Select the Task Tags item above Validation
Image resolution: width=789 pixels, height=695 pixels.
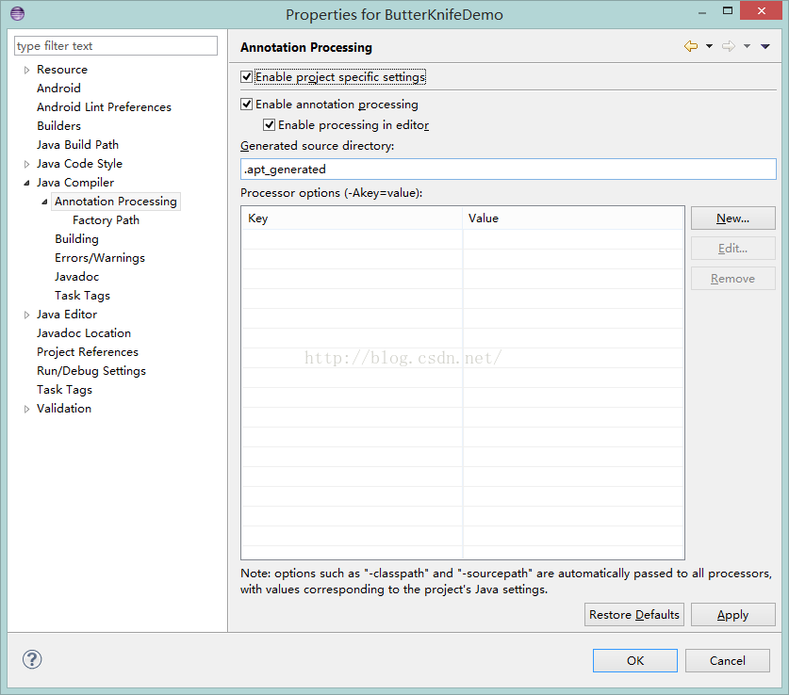[64, 390]
